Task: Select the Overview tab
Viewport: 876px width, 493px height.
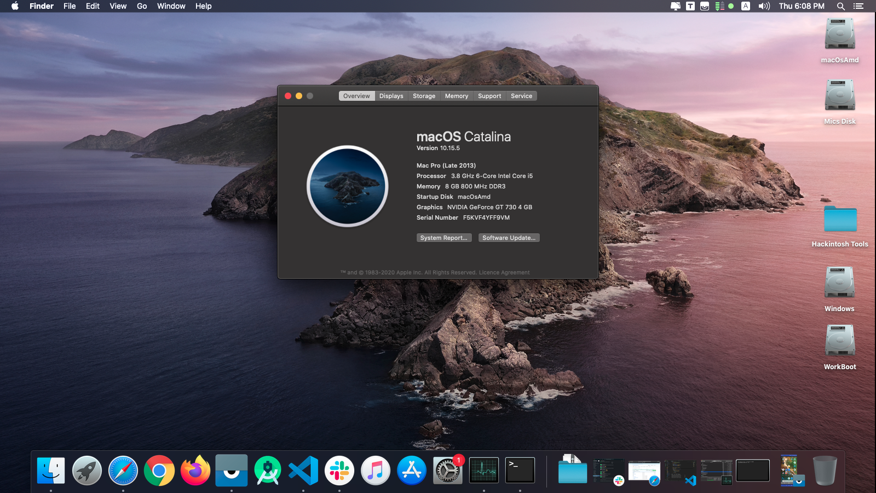Action: [356, 96]
